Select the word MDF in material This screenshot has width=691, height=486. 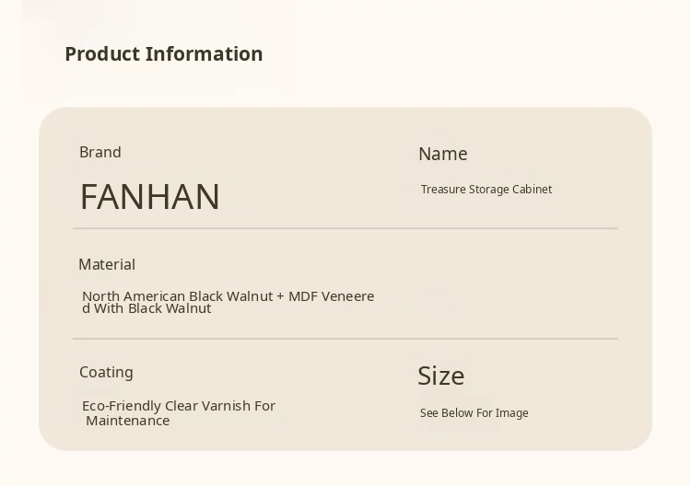coord(302,296)
